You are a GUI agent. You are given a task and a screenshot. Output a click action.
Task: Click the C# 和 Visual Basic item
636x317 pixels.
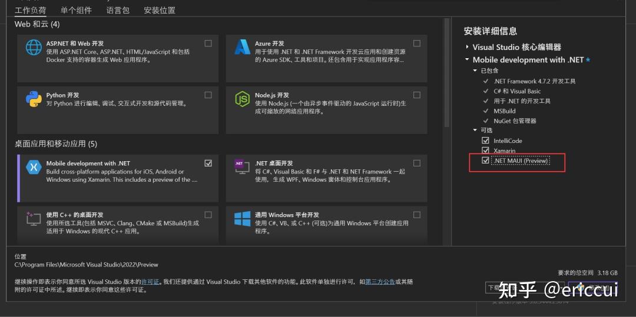517,91
